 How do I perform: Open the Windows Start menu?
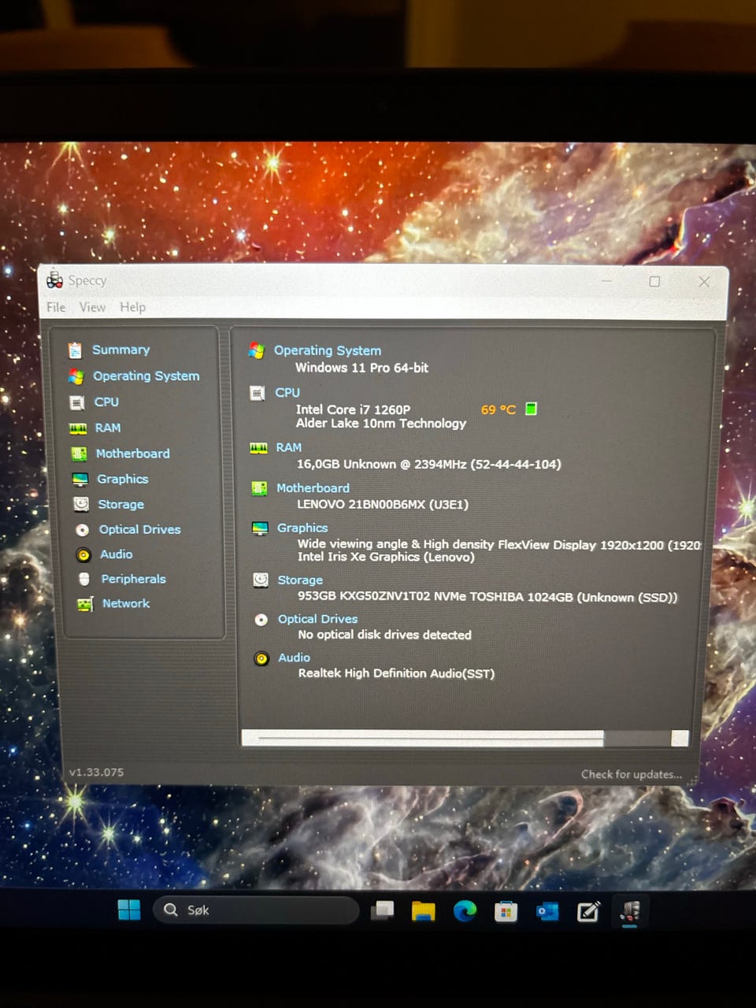coord(129,910)
